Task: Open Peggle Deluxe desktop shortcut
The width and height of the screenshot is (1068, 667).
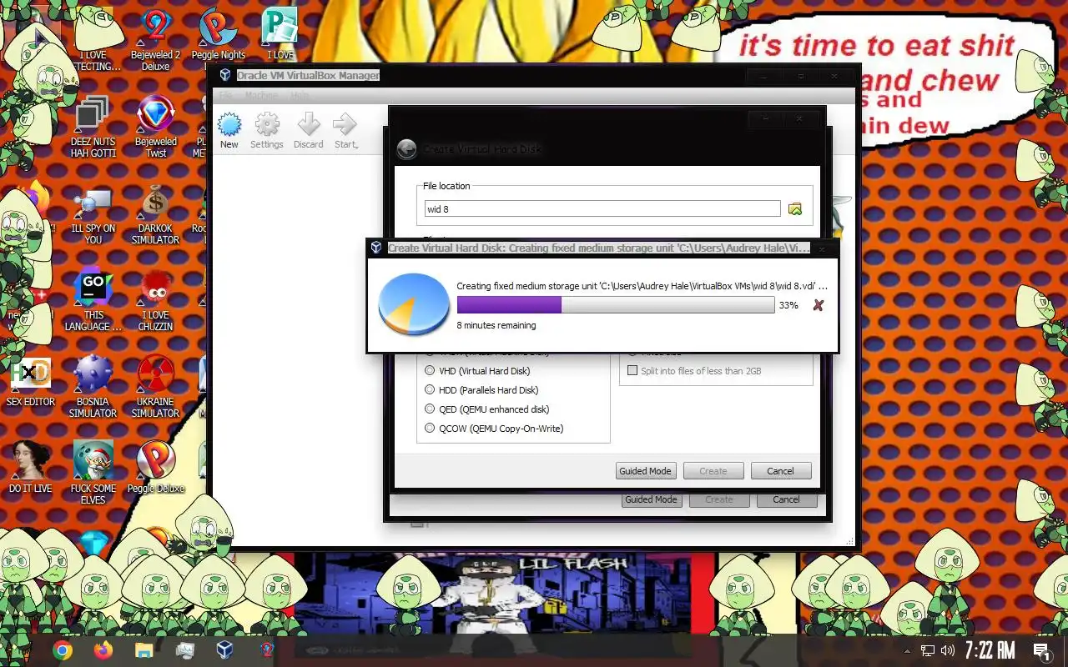Action: tap(156, 467)
